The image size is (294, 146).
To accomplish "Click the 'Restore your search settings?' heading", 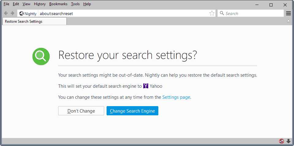I will click(128, 55).
